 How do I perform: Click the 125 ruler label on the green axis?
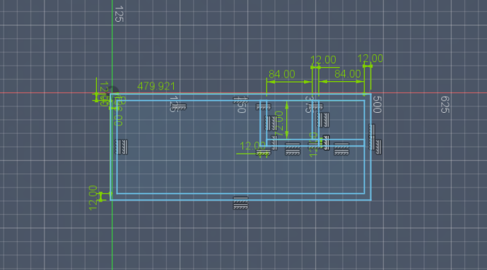click(x=119, y=14)
